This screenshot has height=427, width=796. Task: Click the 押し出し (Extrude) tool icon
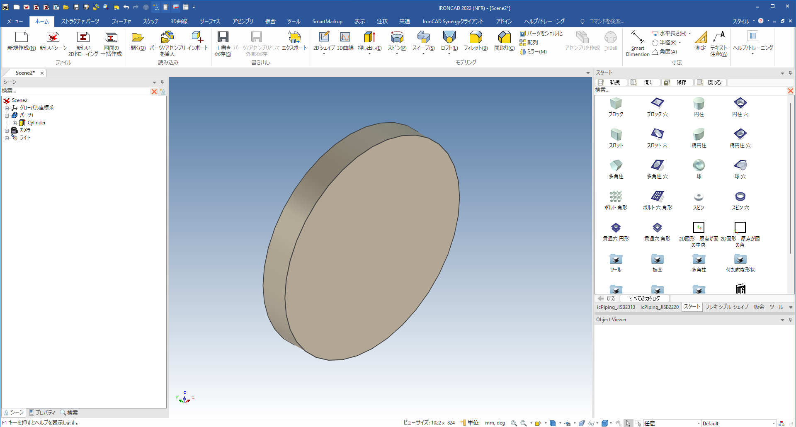click(369, 38)
